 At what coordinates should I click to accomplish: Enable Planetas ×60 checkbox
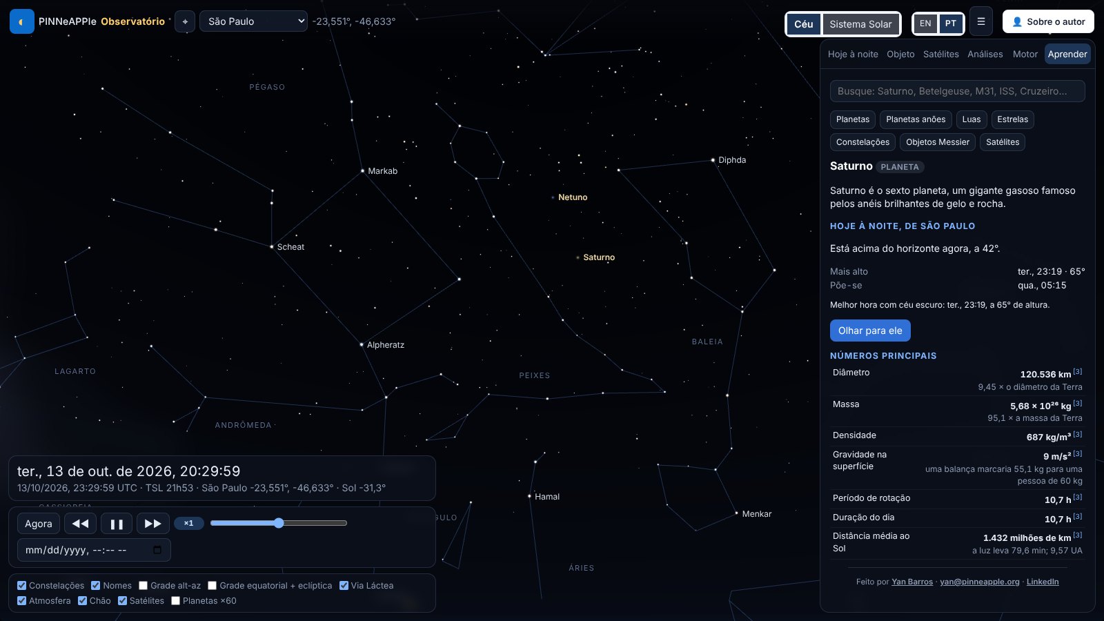click(175, 600)
